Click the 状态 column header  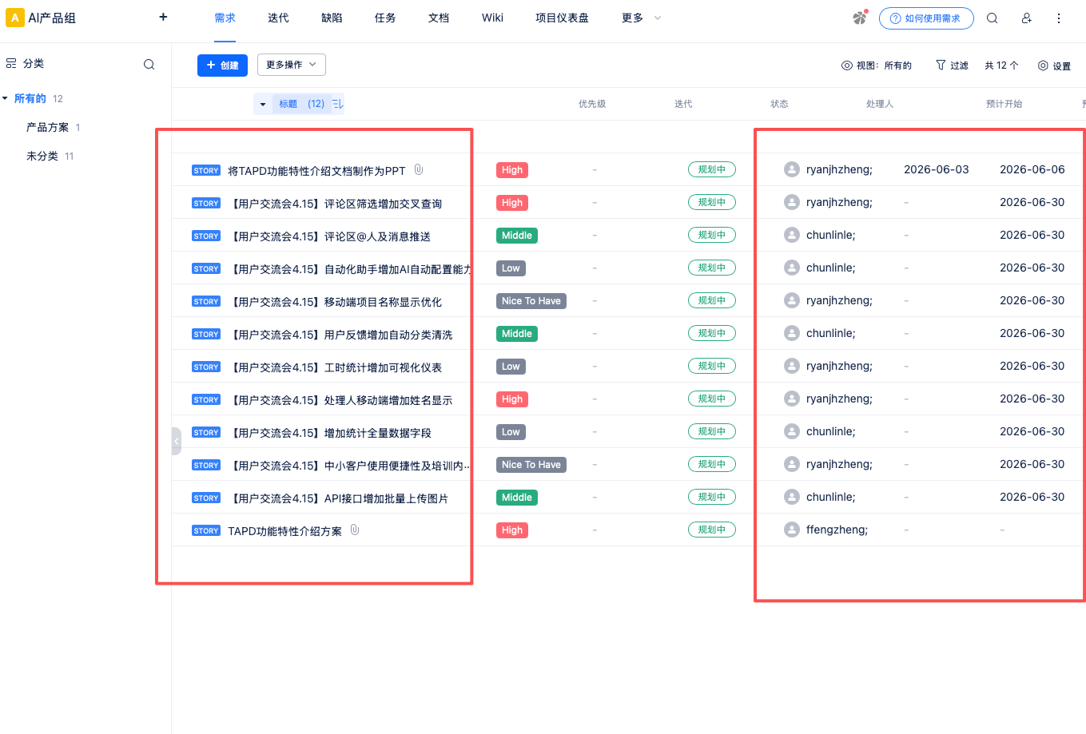point(779,104)
